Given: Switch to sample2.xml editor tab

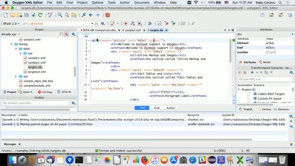Looking at the screenshot, I should tap(133, 30).
